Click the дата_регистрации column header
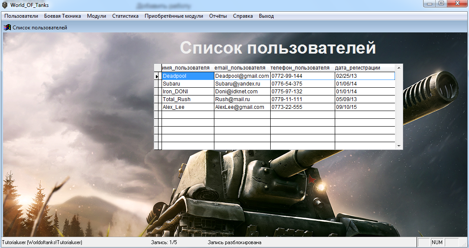 pyautogui.click(x=365, y=68)
